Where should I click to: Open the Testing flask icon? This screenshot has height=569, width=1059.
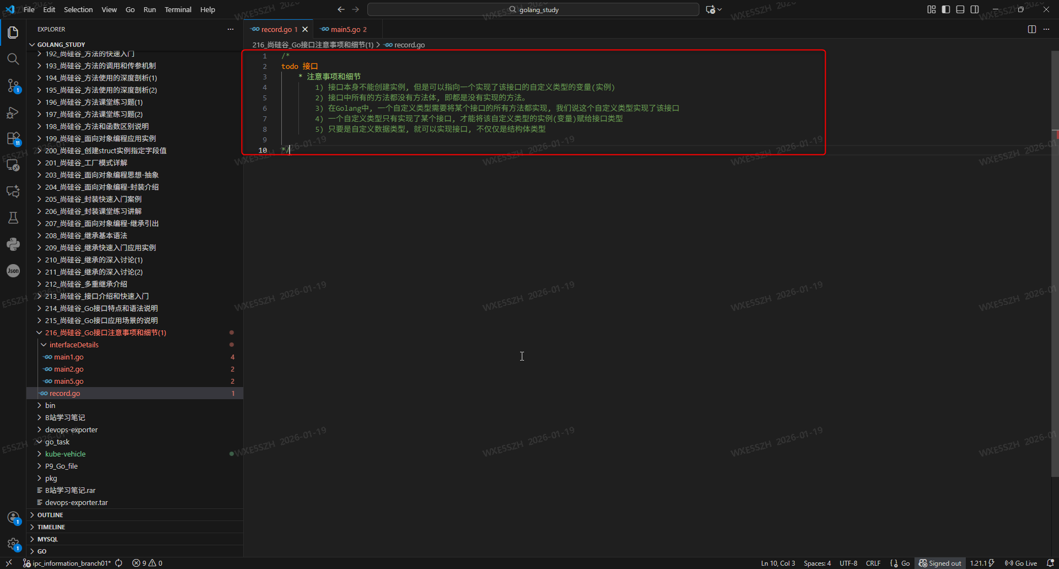(13, 218)
